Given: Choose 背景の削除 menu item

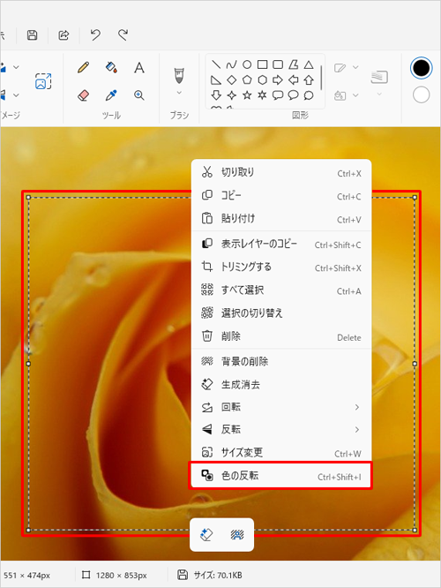Looking at the screenshot, I should 281,361.
